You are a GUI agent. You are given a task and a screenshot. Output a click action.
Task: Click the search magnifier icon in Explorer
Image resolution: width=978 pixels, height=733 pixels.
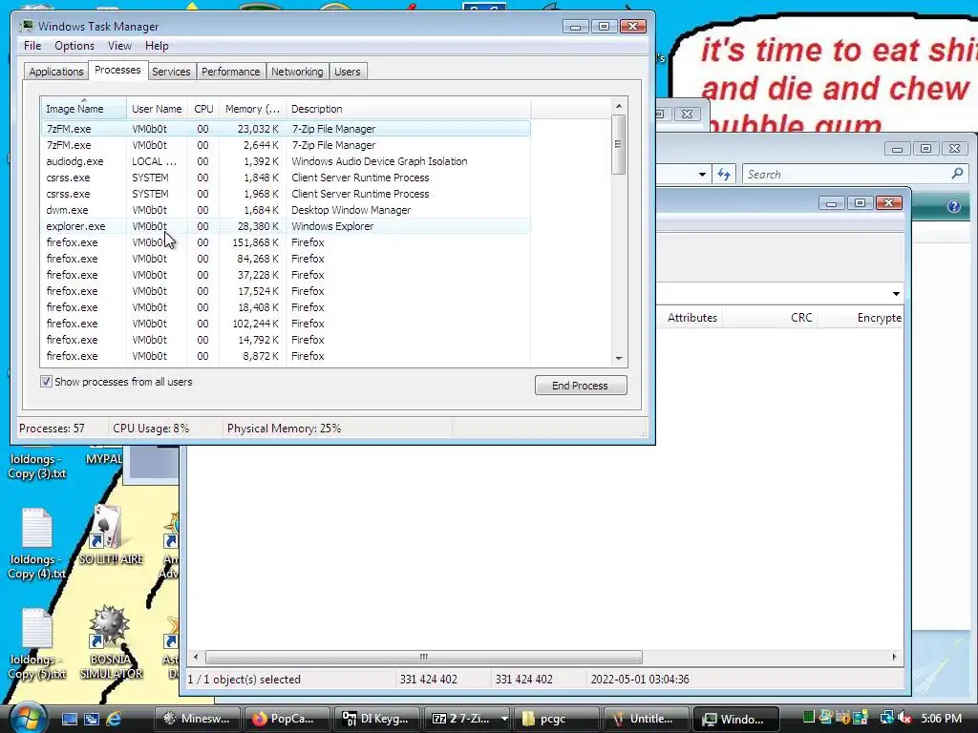click(x=957, y=174)
